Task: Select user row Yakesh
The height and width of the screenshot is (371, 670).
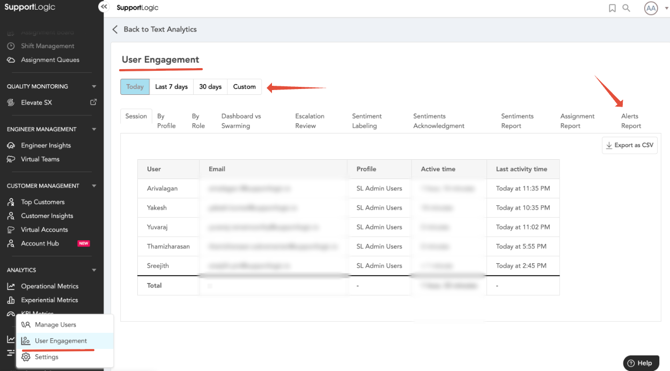Action: 349,208
